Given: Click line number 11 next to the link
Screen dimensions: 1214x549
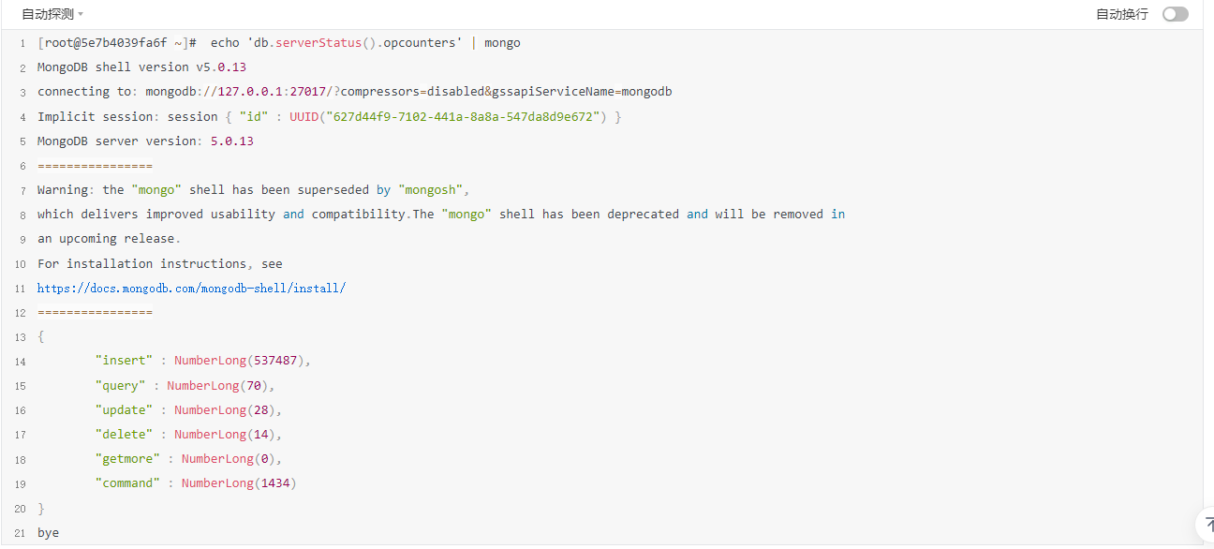Looking at the screenshot, I should click(20, 288).
